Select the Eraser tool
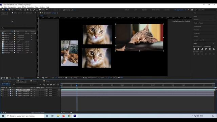This screenshot has height=122, width=217. [x=40, y=10]
